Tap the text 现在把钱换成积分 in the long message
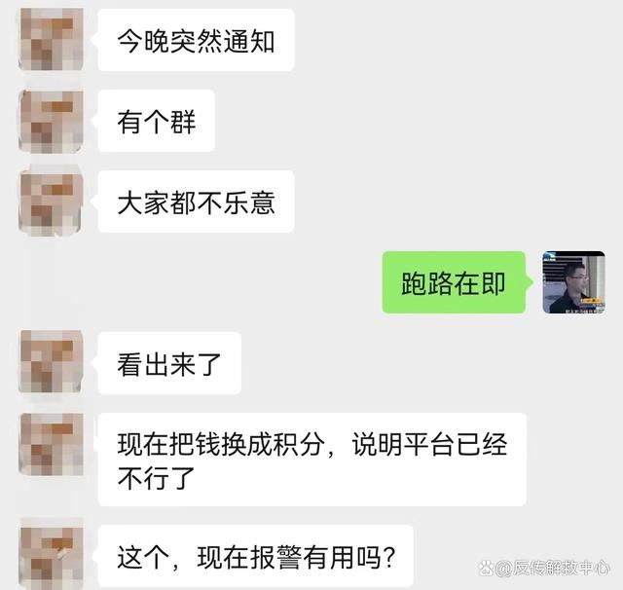This screenshot has height=590, width=623. point(219,444)
